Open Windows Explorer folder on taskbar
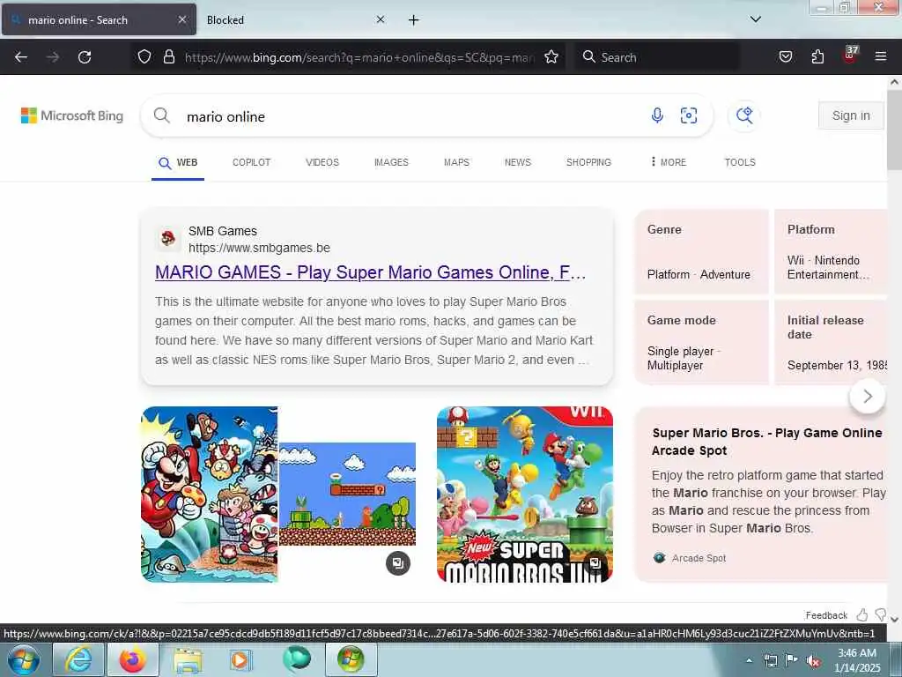Image resolution: width=902 pixels, height=677 pixels. [188, 659]
